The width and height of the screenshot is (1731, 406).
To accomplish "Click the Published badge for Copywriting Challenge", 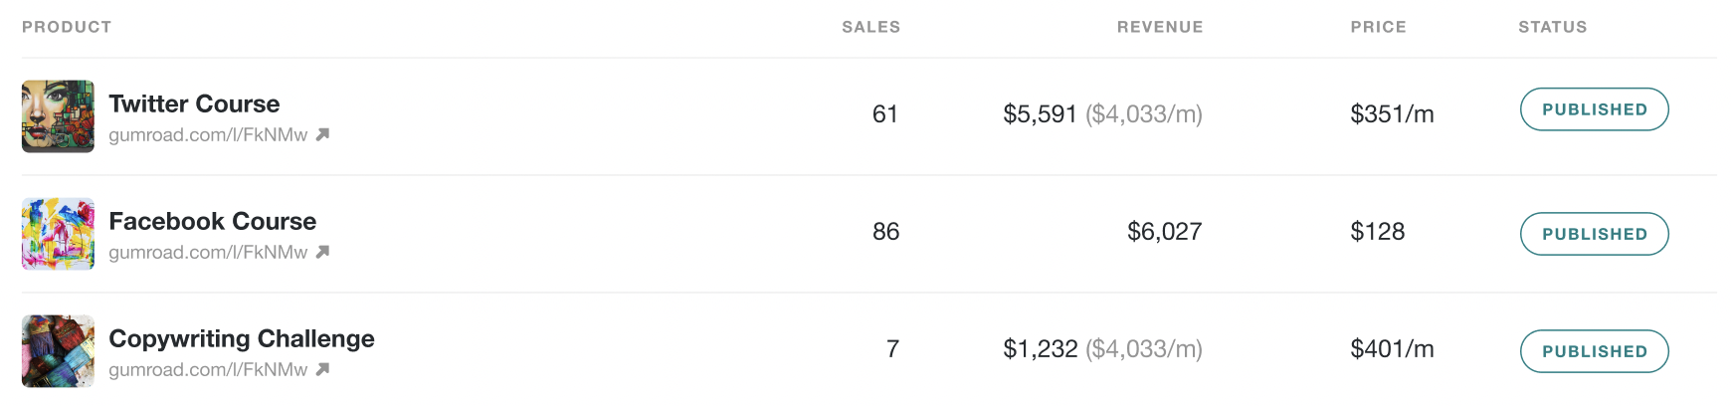I will tap(1594, 351).
